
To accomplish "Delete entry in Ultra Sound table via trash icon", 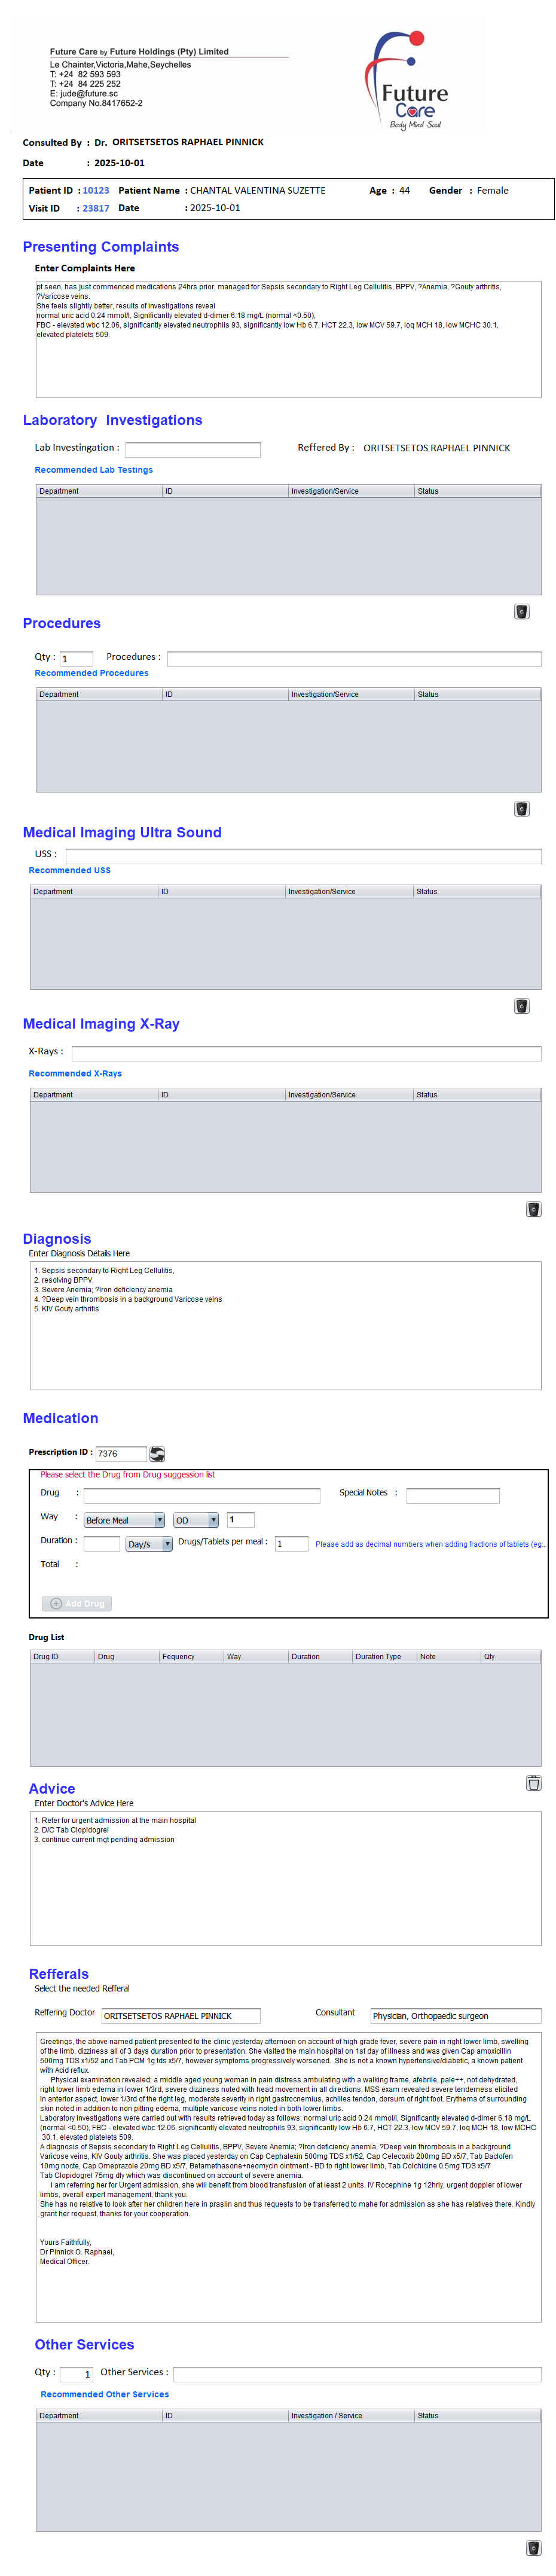I will pyautogui.click(x=521, y=1006).
